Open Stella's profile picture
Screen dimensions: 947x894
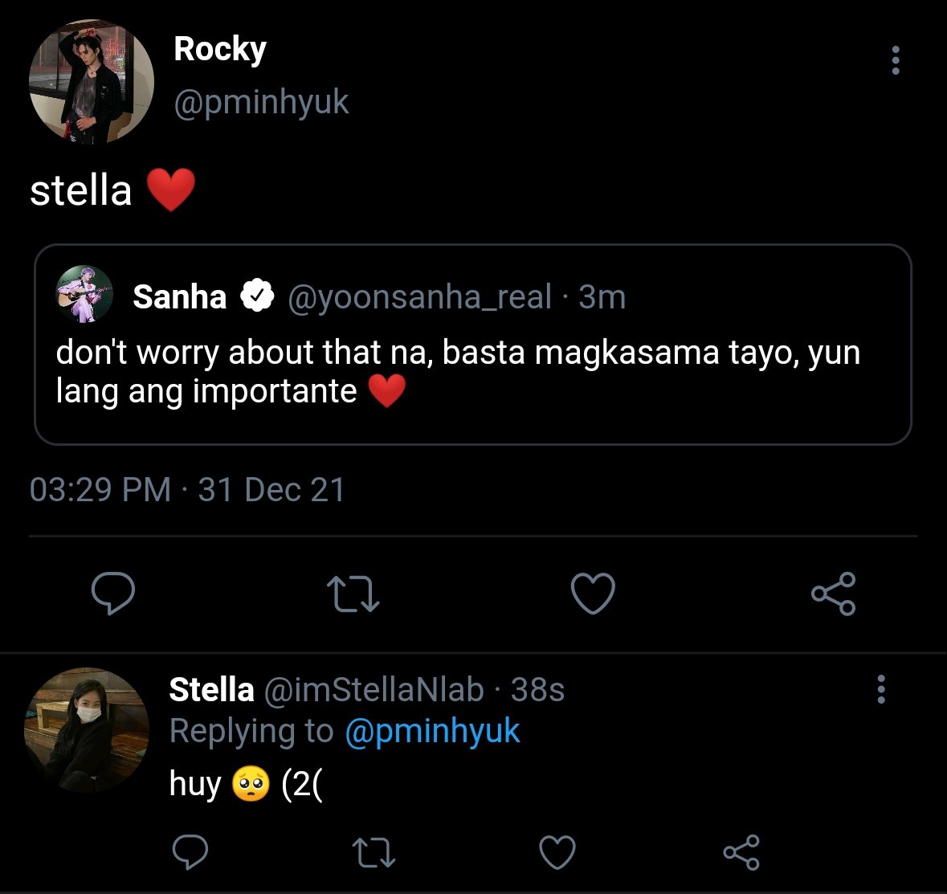pos(87,729)
